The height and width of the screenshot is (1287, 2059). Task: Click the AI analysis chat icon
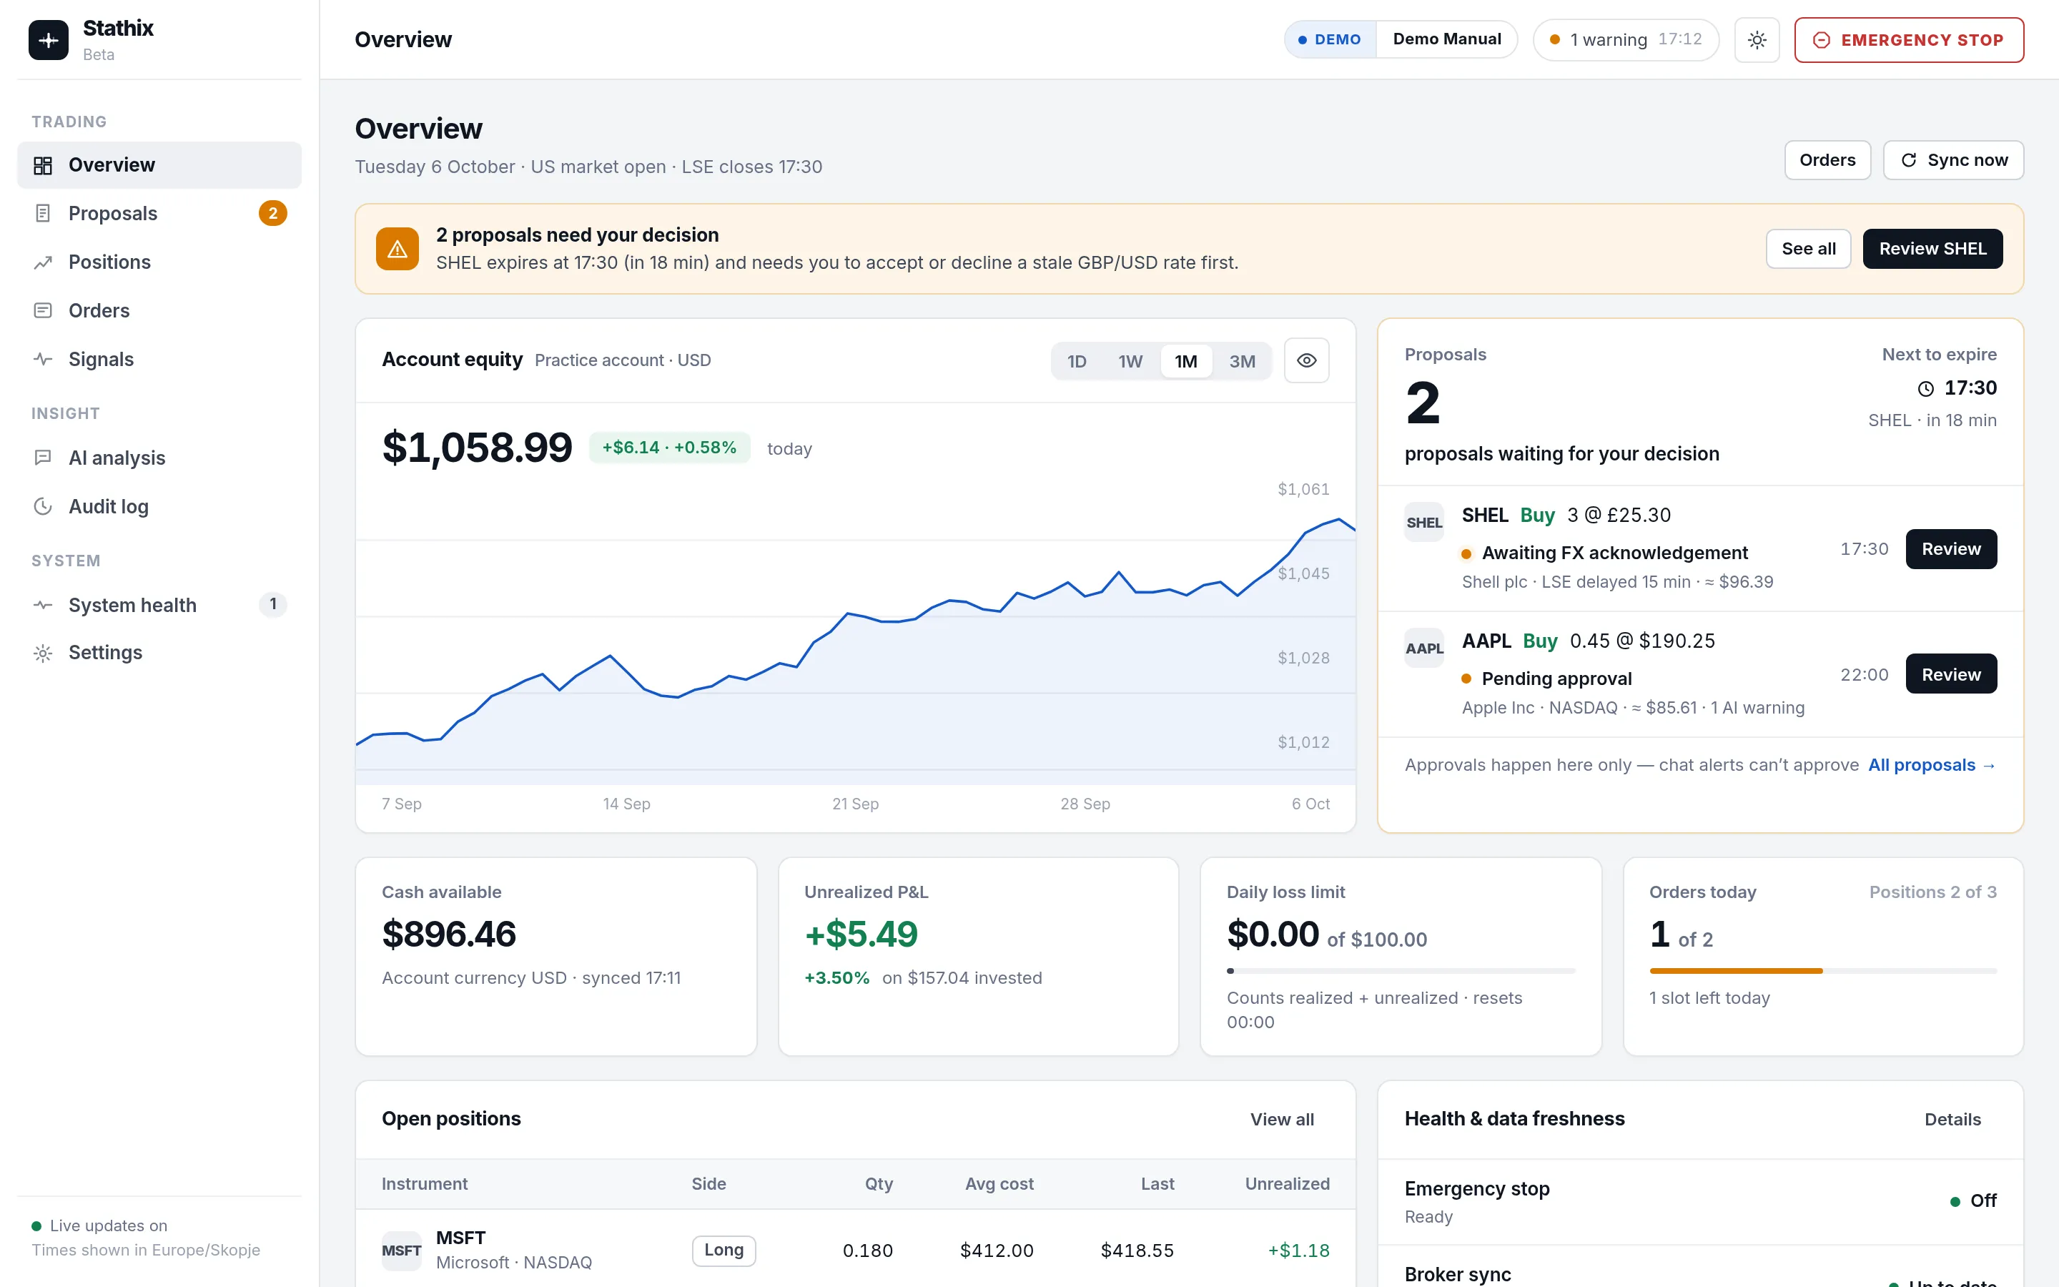pos(43,458)
